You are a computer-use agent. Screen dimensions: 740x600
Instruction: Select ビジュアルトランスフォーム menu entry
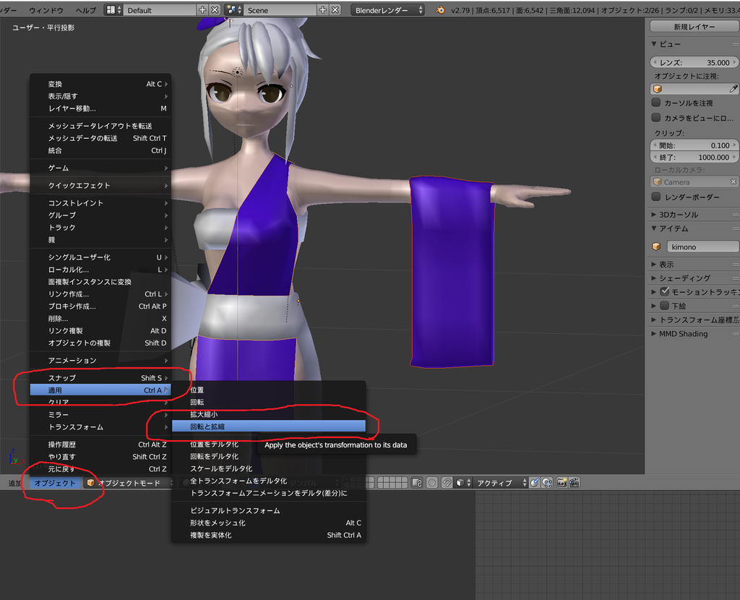(x=269, y=510)
